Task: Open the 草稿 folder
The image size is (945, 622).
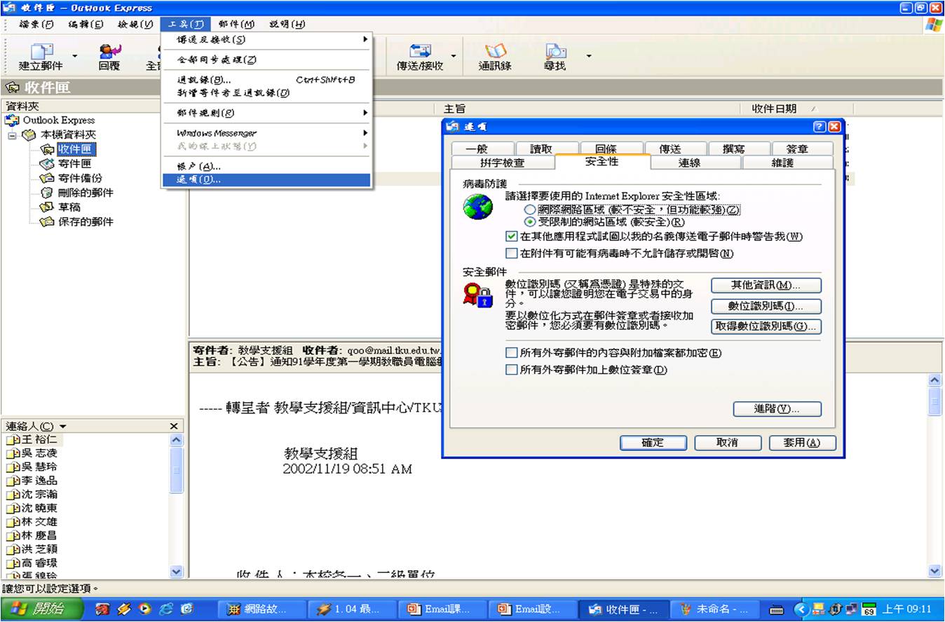Action: point(69,207)
